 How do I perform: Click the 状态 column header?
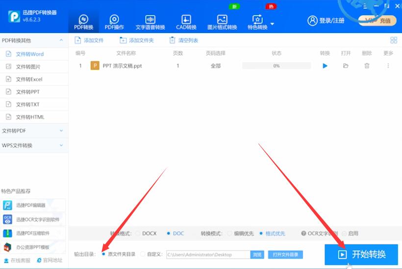point(276,53)
